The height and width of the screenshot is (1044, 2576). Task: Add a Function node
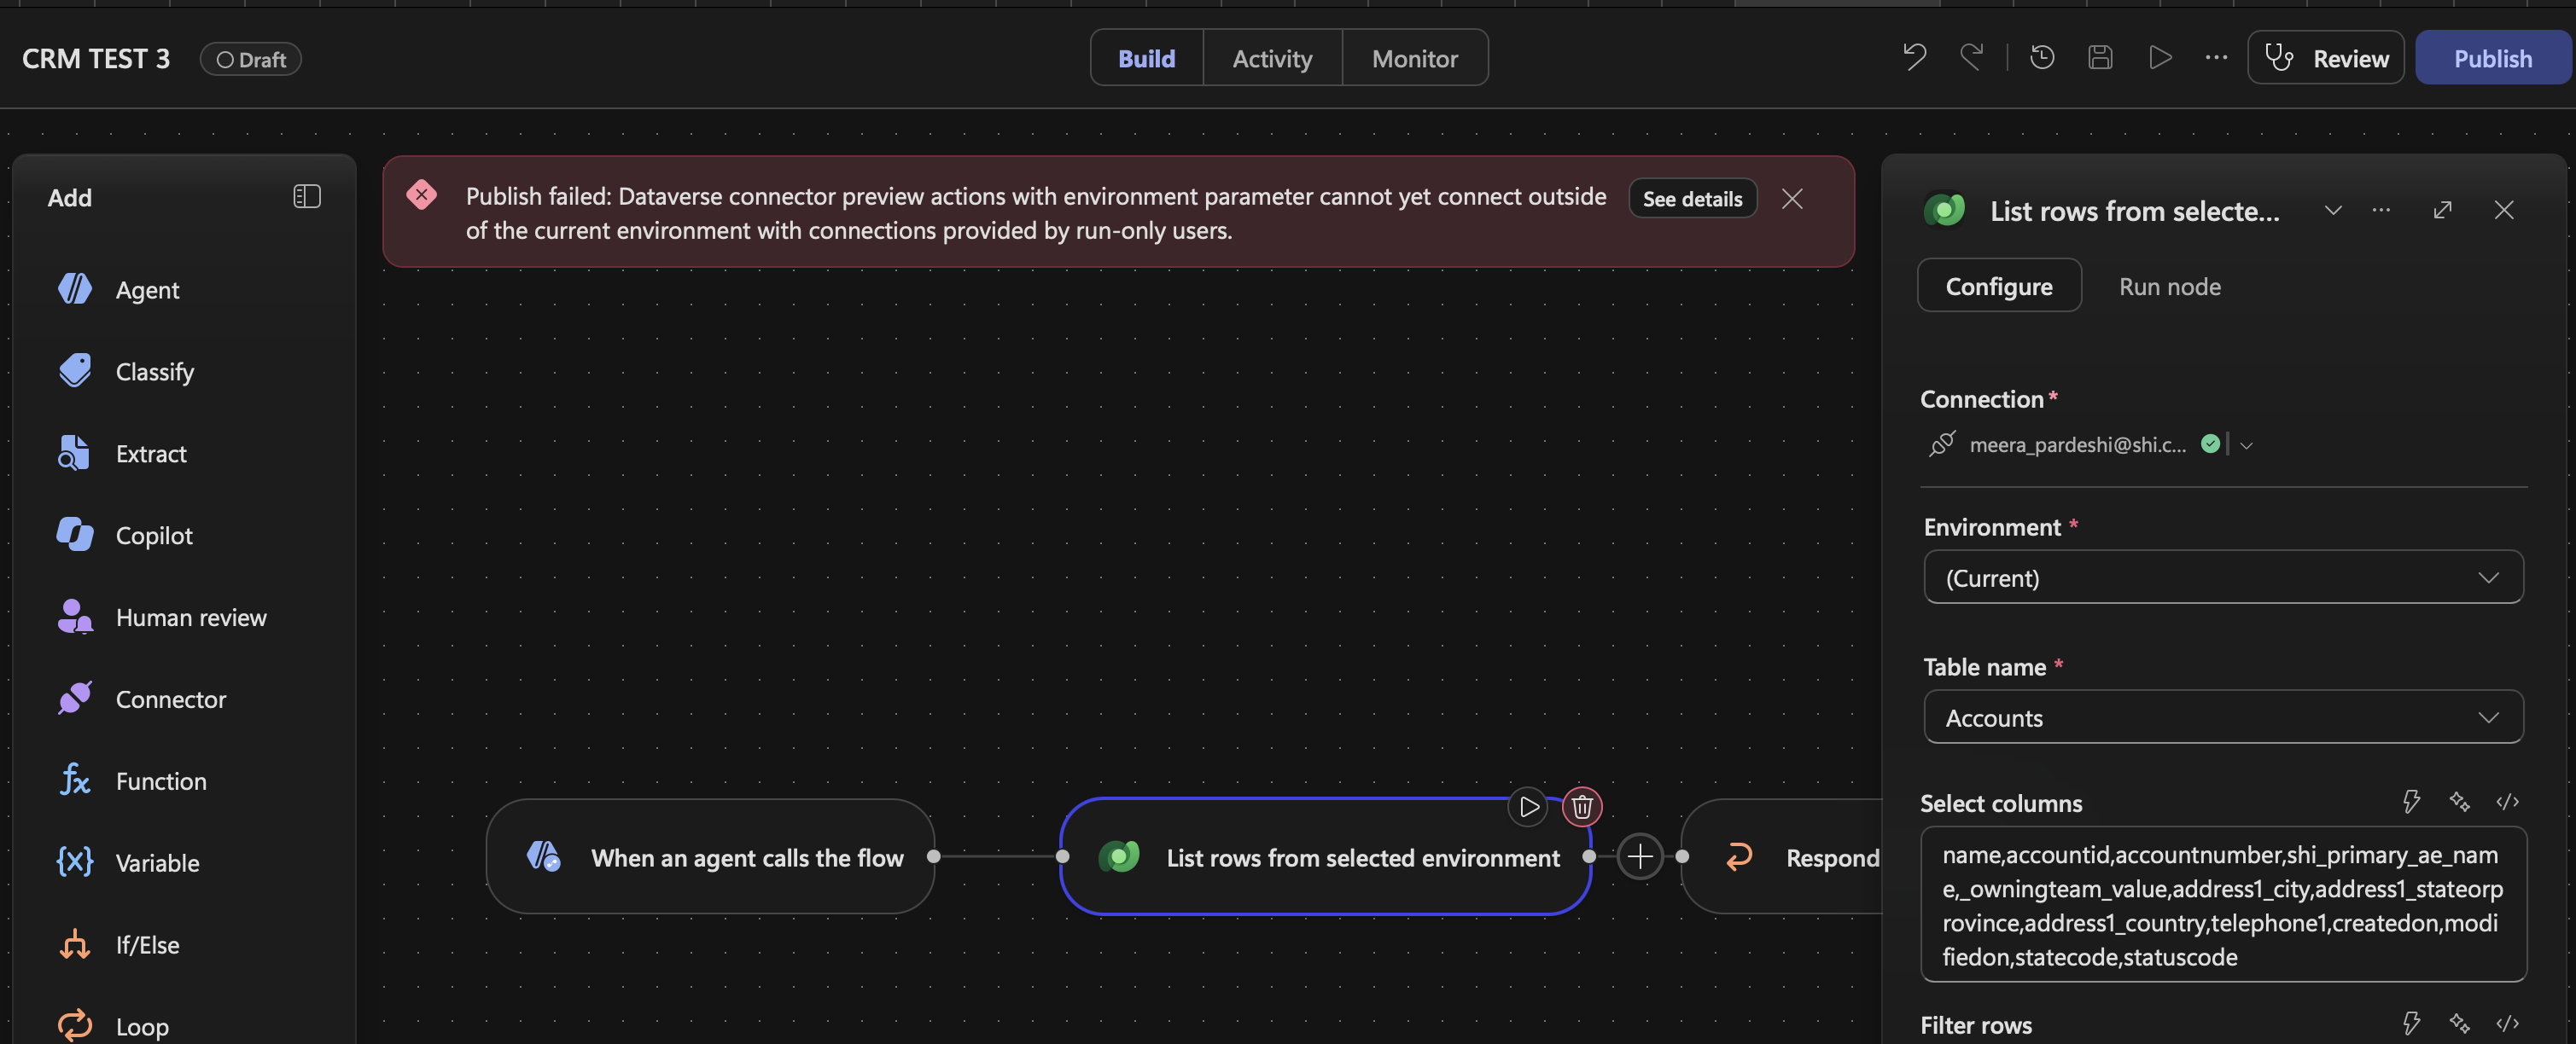(x=132, y=781)
